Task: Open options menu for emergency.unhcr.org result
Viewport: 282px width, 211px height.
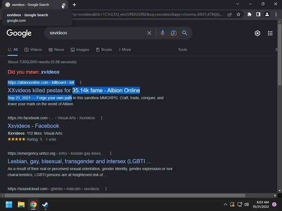Action: tap(111, 153)
